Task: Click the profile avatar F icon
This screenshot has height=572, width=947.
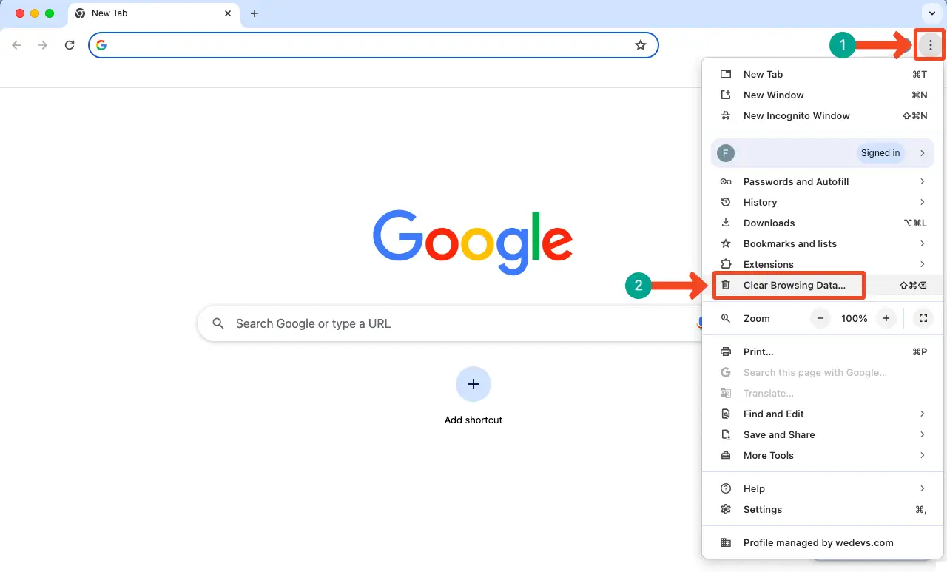Action: (726, 153)
